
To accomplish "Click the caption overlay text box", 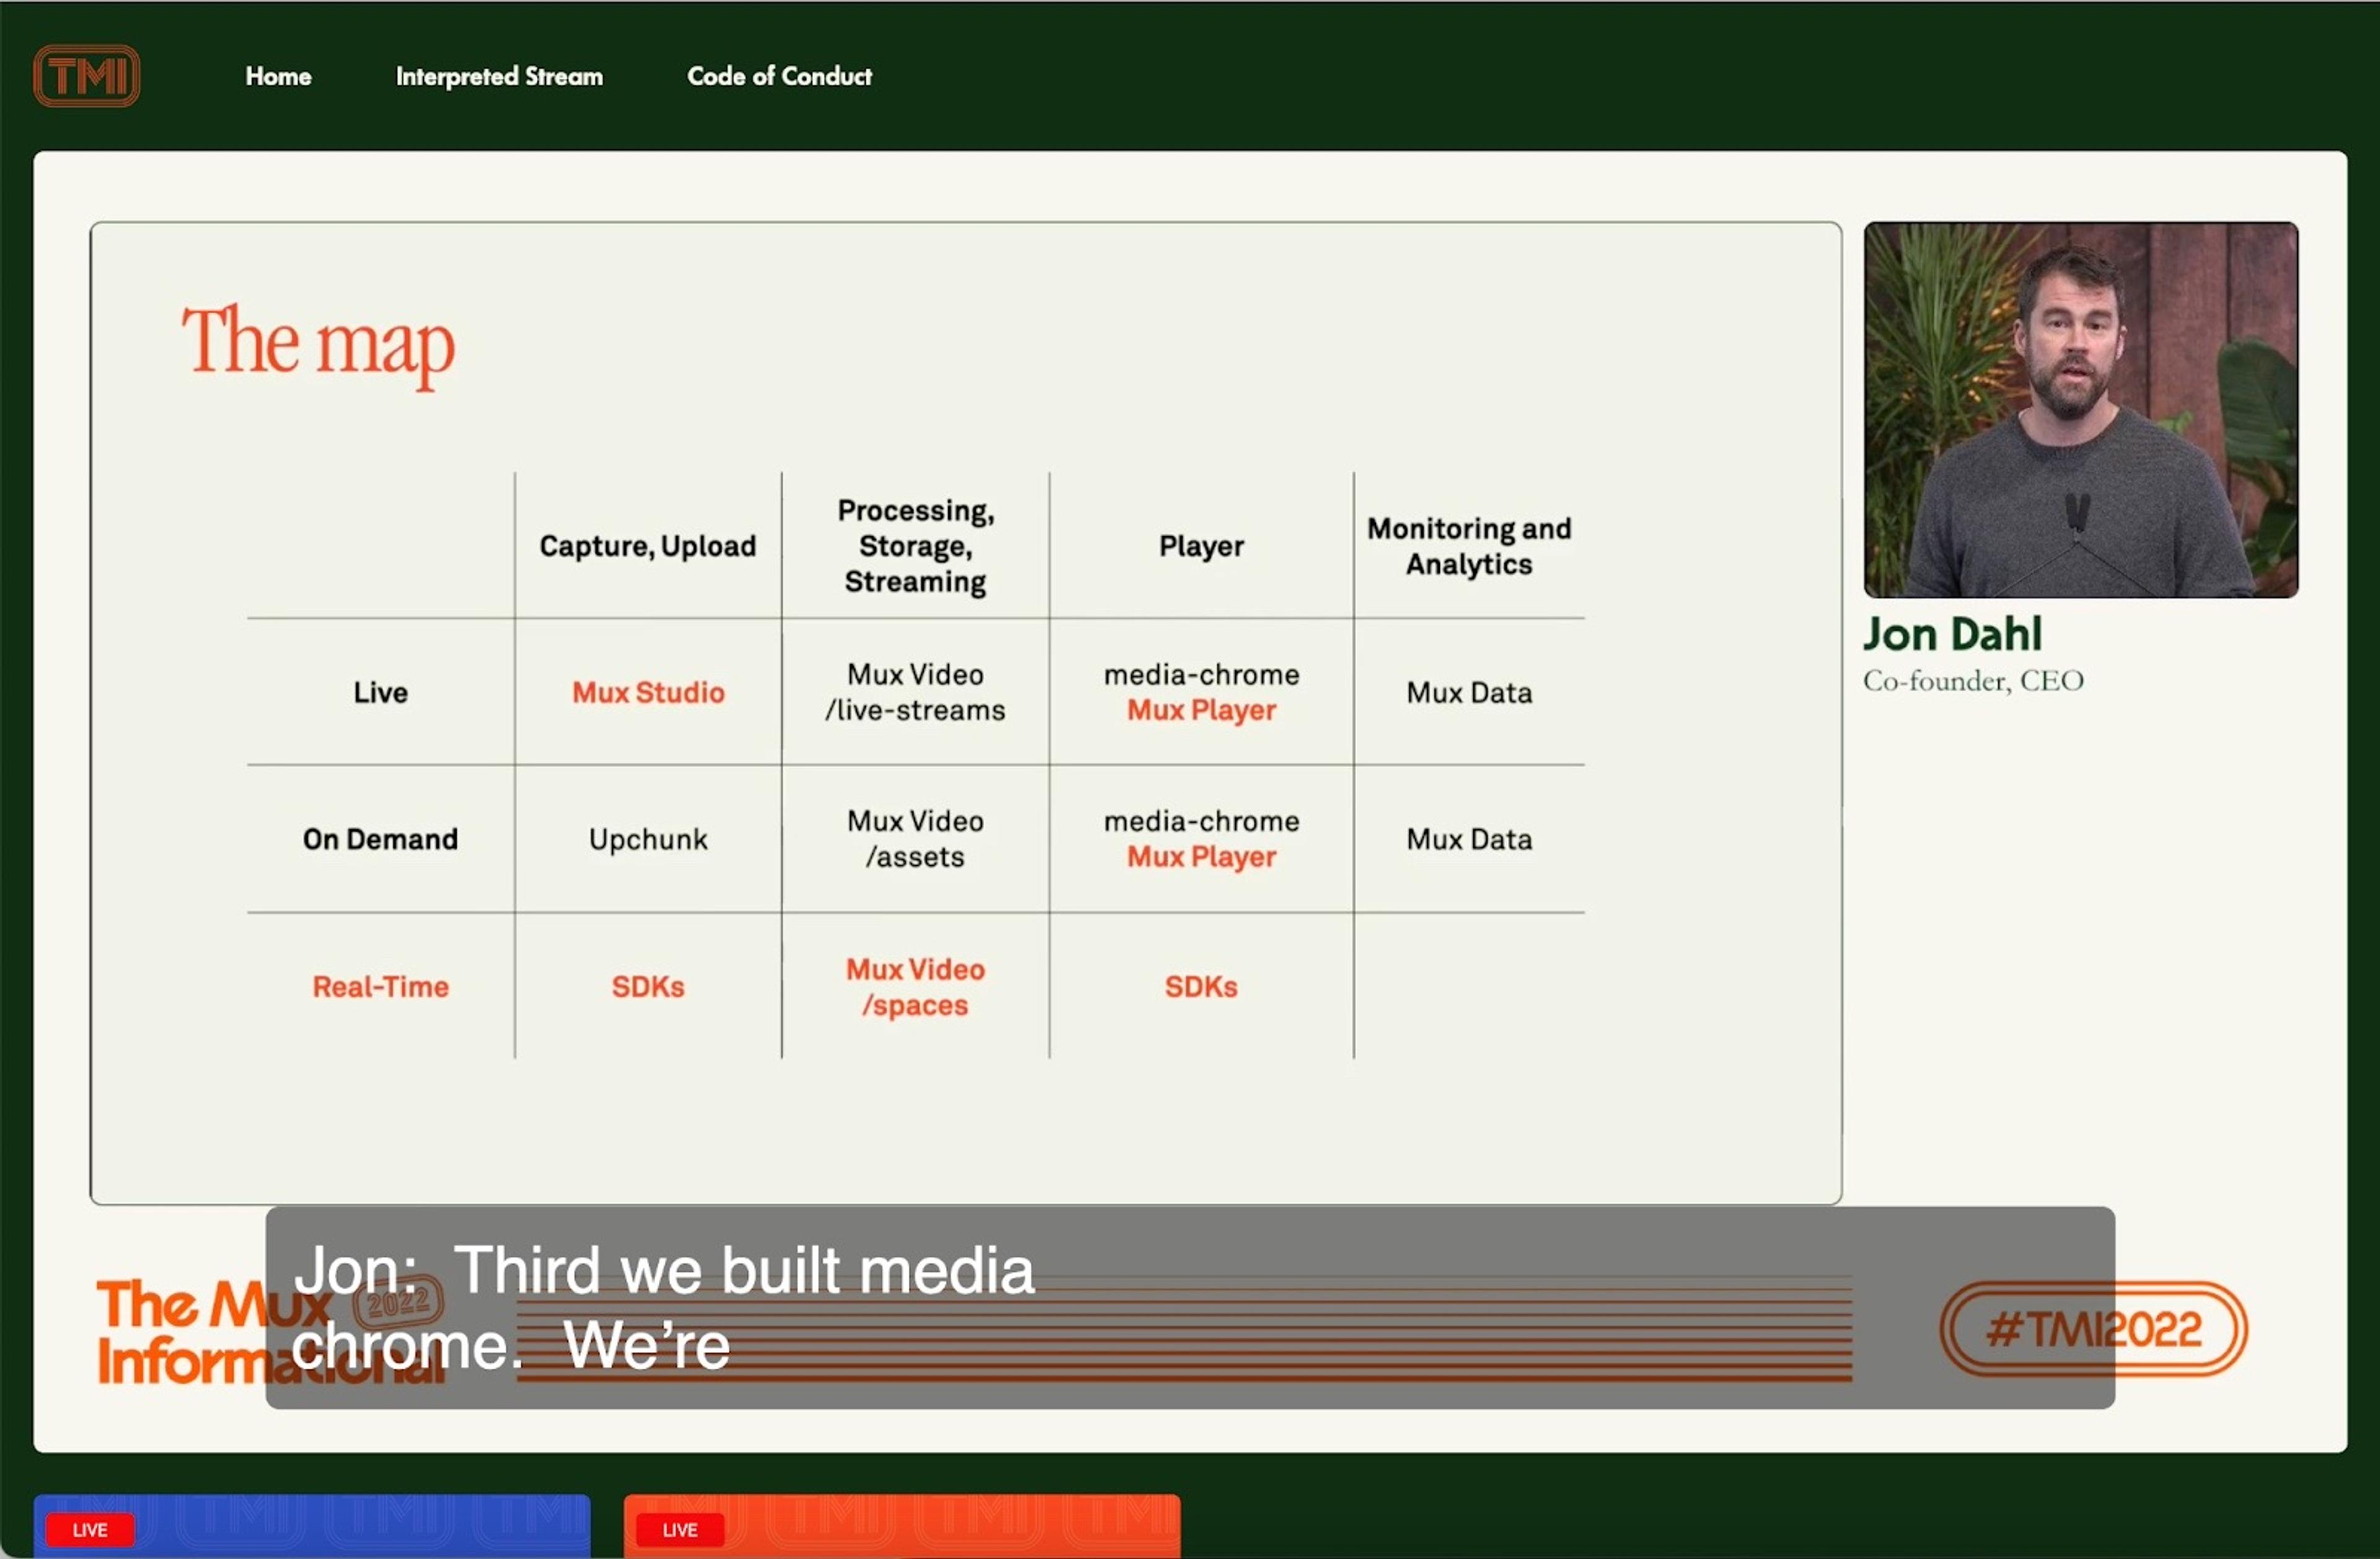I will pos(1190,1308).
